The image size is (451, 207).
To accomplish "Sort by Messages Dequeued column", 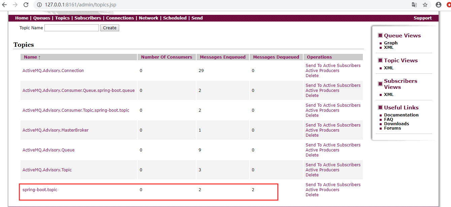I will pyautogui.click(x=276, y=57).
